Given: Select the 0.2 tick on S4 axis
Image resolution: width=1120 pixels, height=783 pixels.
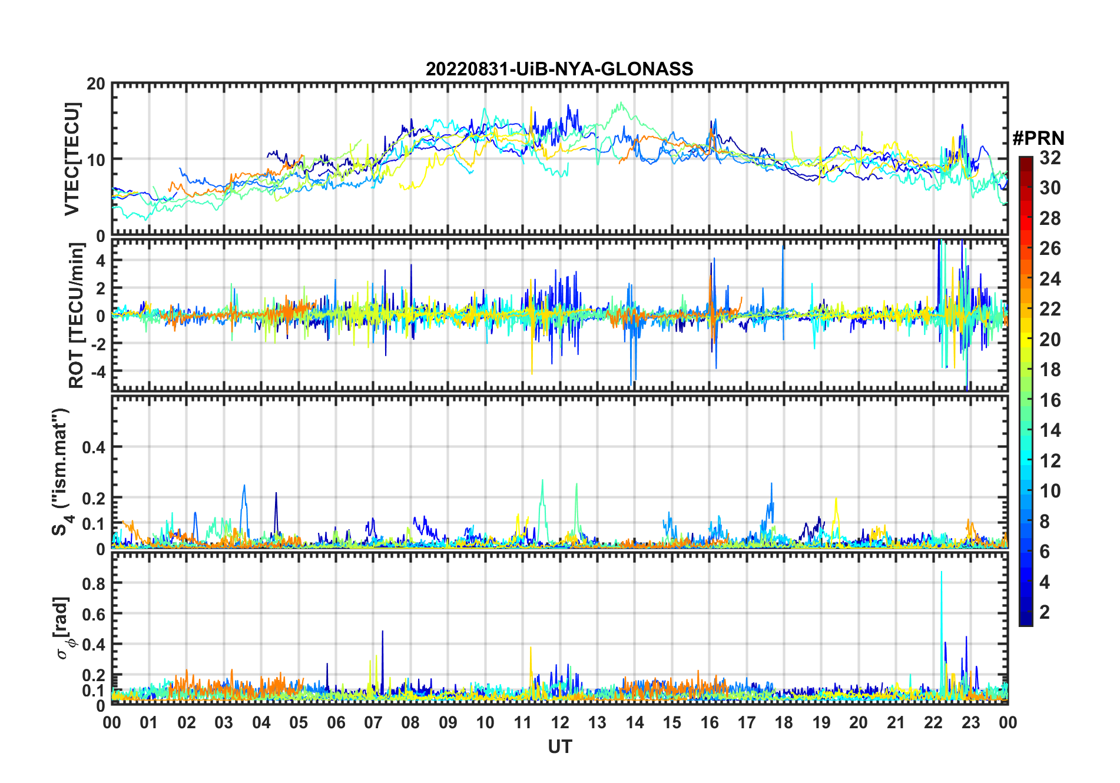Looking at the screenshot, I should point(94,498).
